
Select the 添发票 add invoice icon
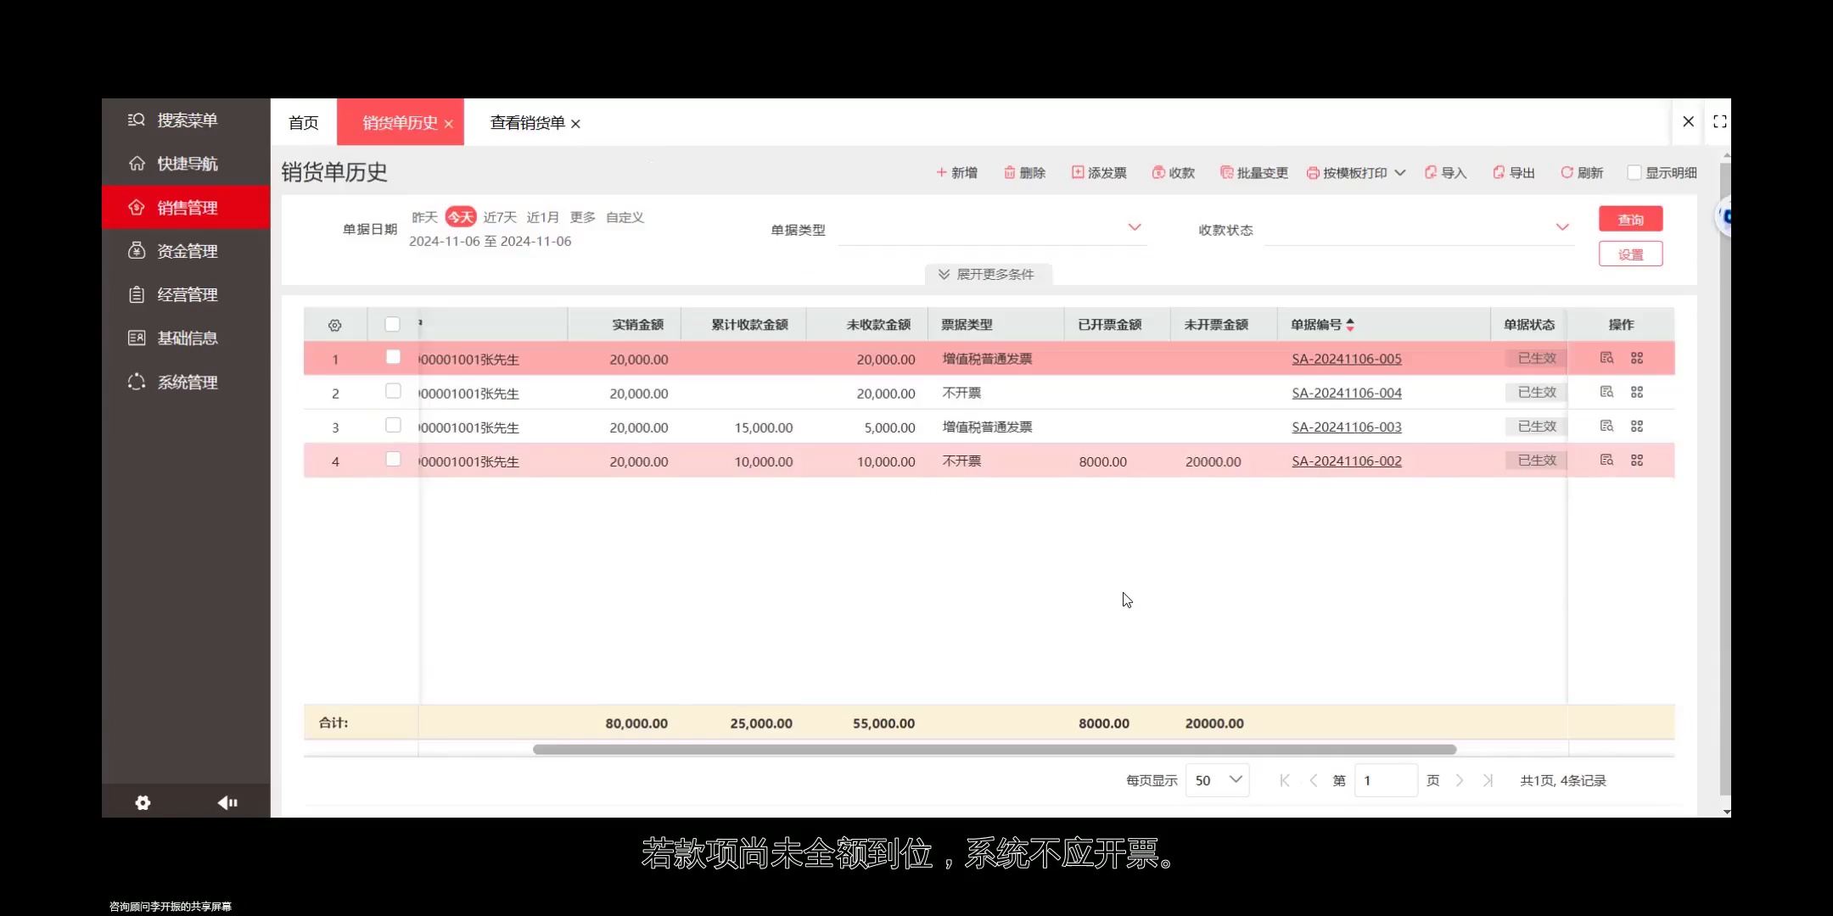click(1099, 172)
